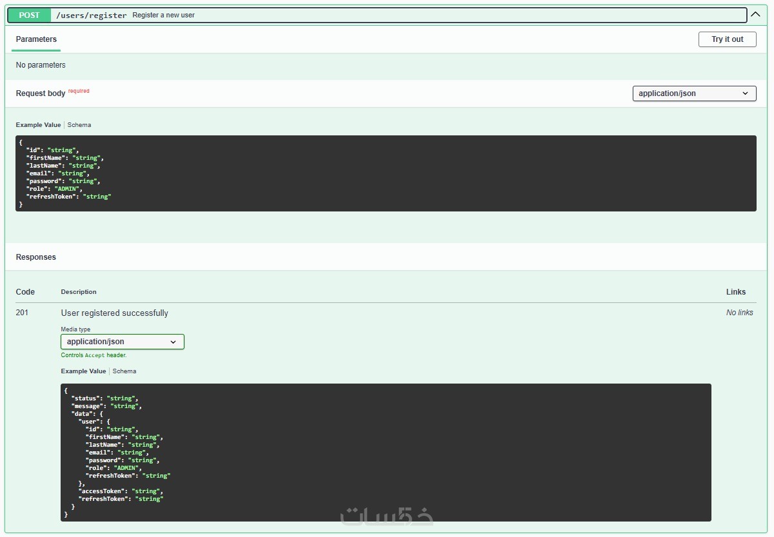
Task: Open the response Media type dropdown
Action: click(x=123, y=342)
